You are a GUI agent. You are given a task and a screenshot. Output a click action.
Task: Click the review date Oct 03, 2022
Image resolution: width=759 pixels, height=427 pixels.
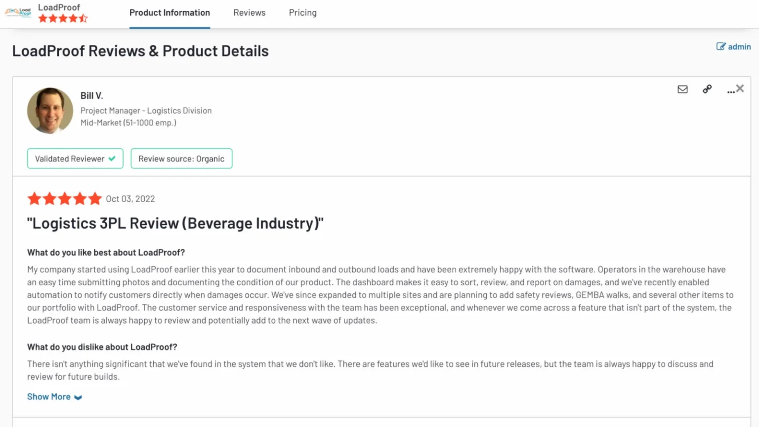[x=130, y=199]
